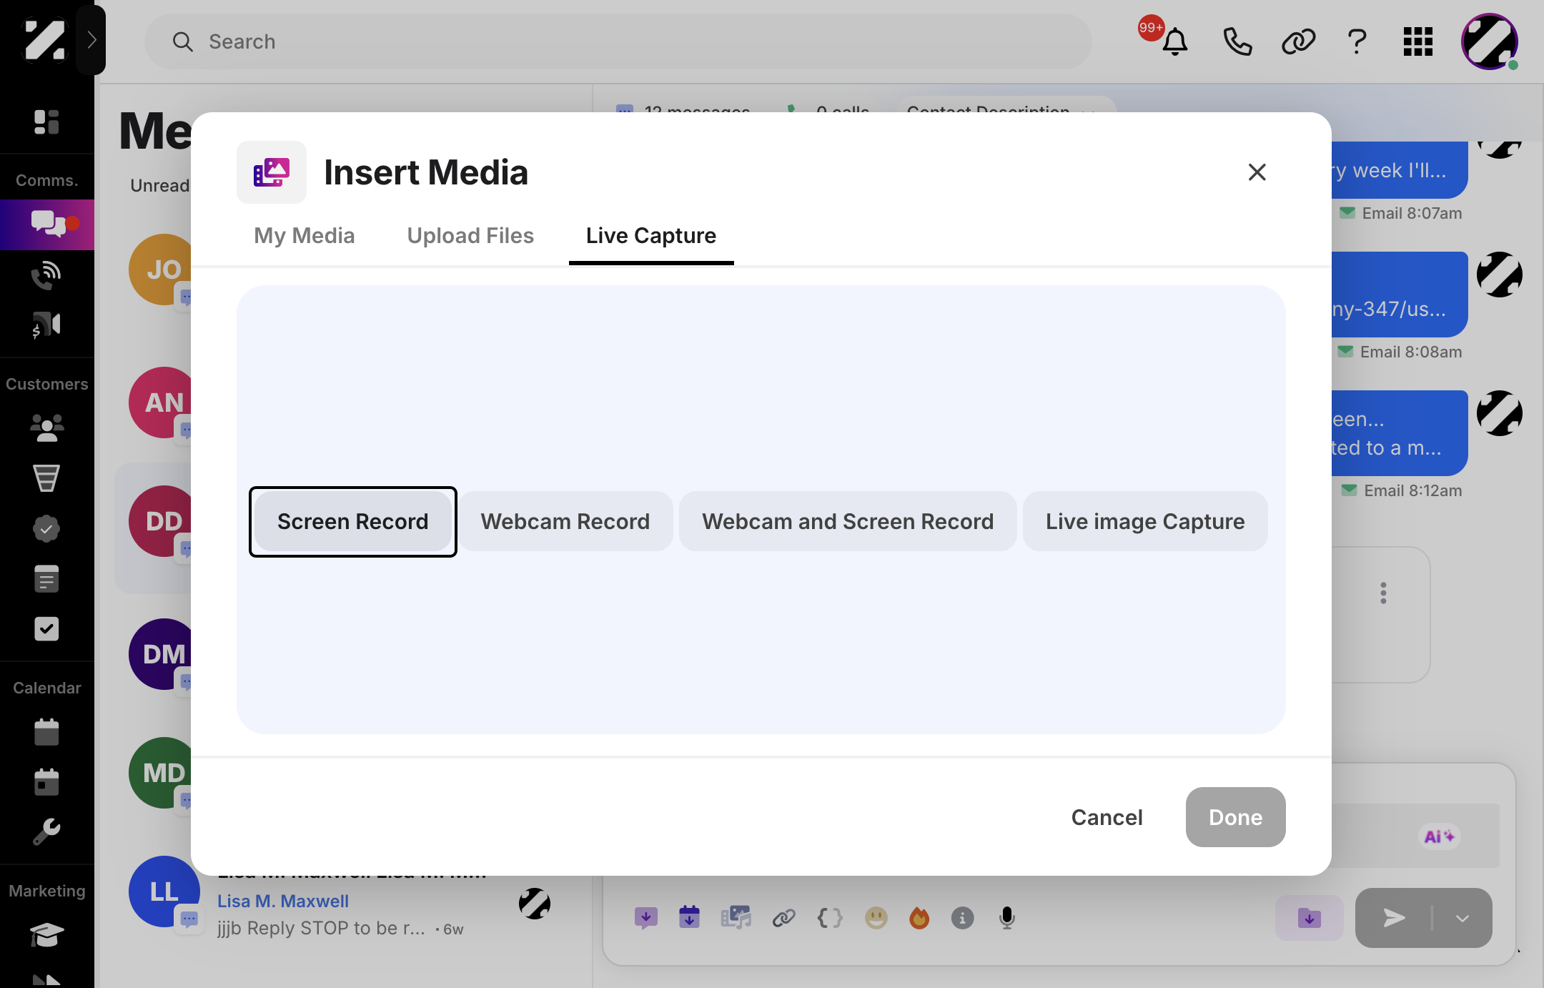Click the microphone icon in composer toolbar
The image size is (1544, 988).
1006,918
